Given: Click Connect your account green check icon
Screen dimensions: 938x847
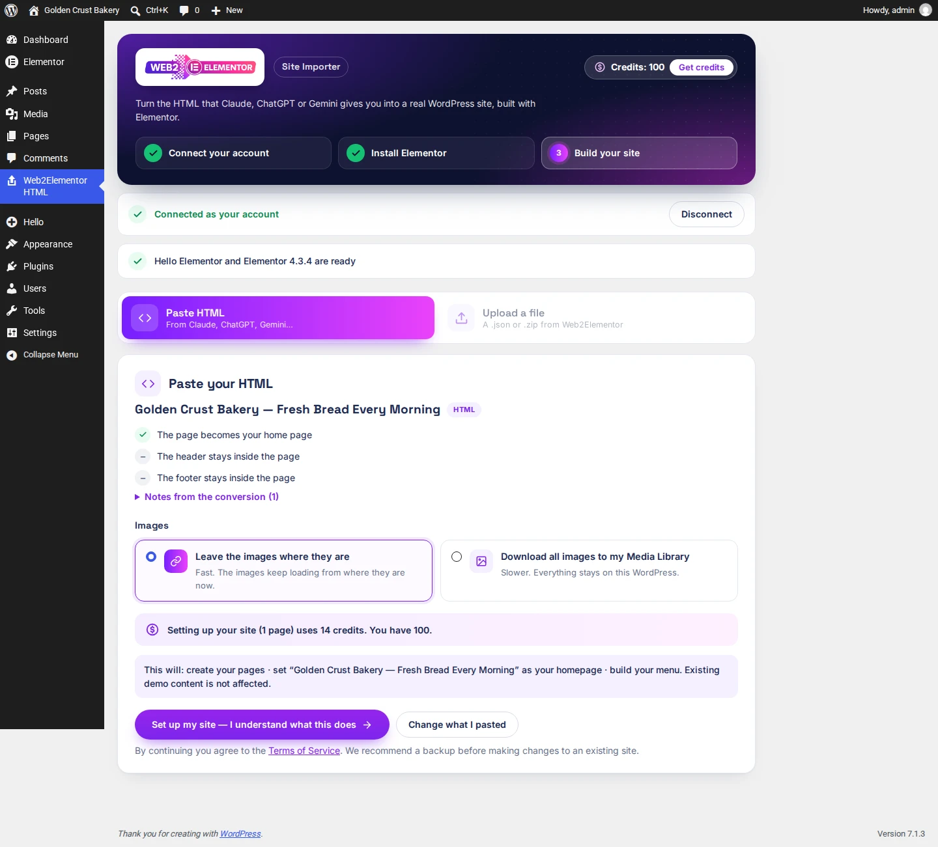Looking at the screenshot, I should coord(153,153).
